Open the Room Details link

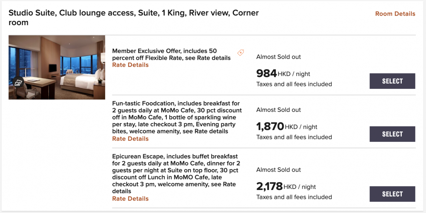coord(395,14)
